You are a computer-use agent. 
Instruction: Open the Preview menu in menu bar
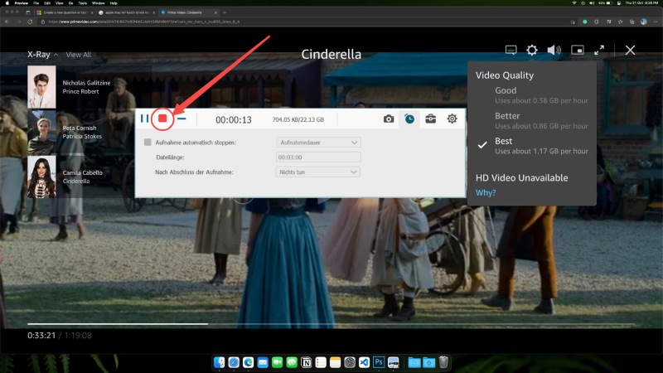pos(22,3)
